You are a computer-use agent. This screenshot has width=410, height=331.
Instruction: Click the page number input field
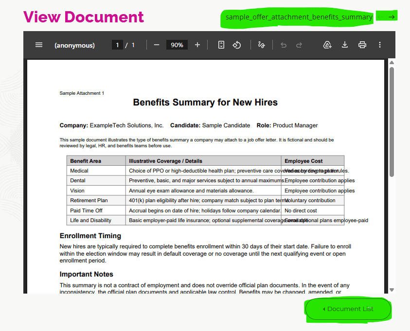coord(117,45)
